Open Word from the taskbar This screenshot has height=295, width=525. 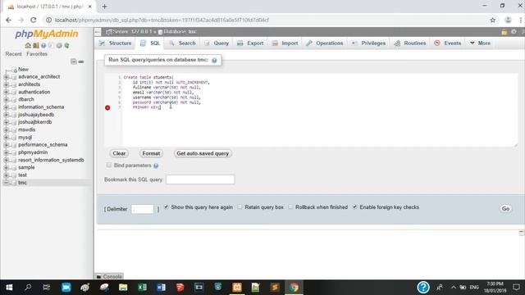coord(161,288)
